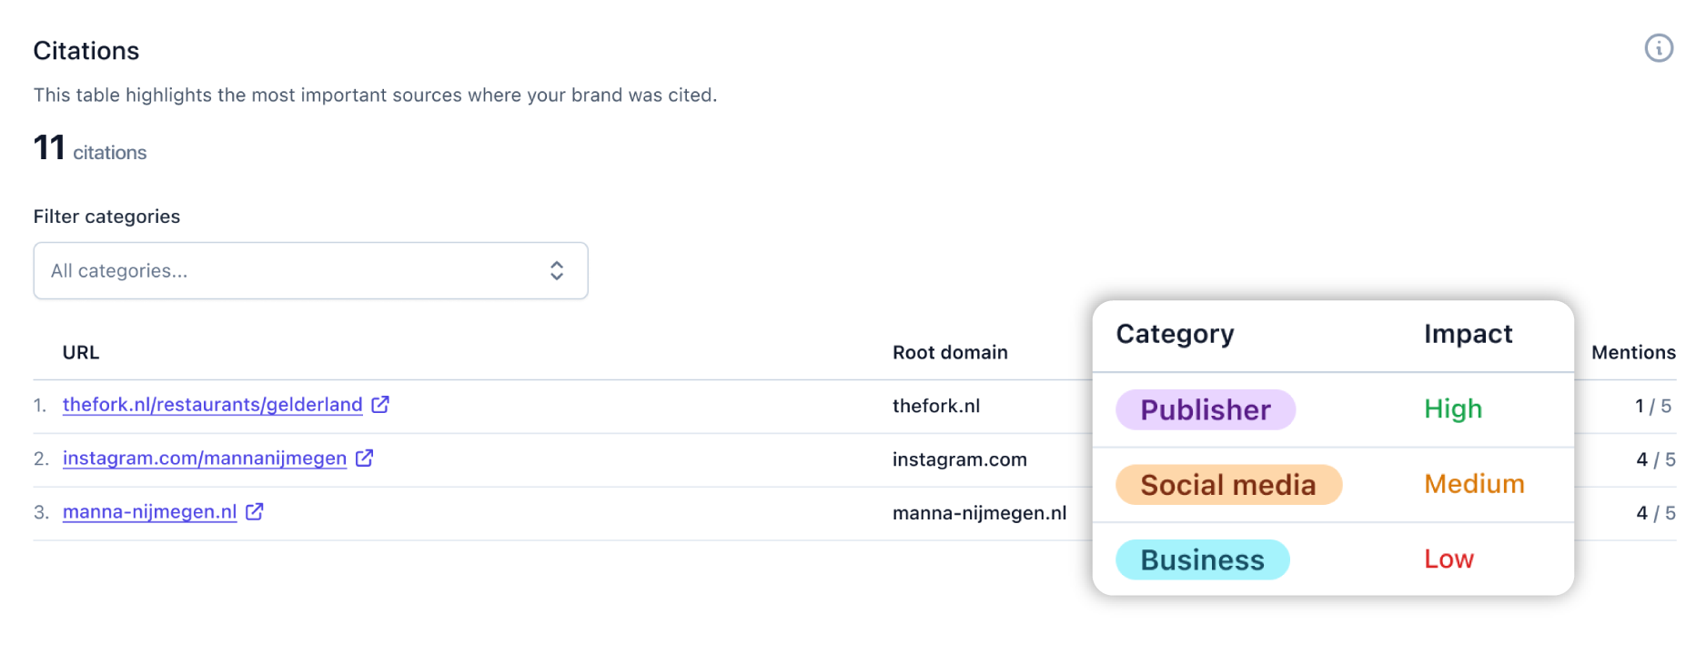Click the info icon beside Citations
The image size is (1706, 665).
click(1658, 48)
